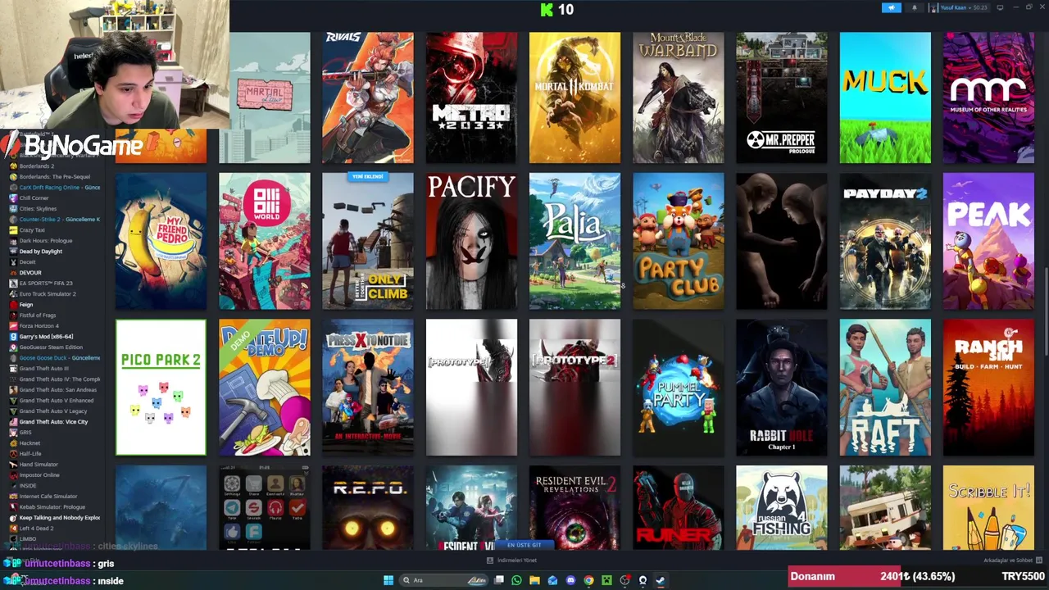Viewport: 1049px width, 590px height.
Task: Click the library grid vertical scrollbar
Action: tap(1045, 311)
